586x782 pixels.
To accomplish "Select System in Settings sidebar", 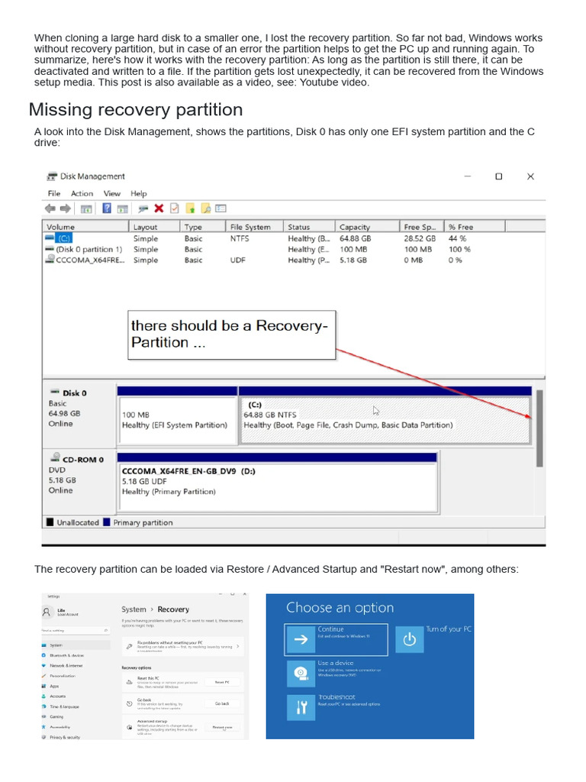I will tap(76, 645).
